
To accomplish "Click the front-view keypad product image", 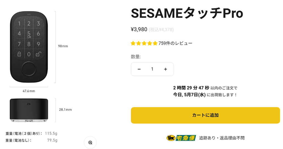I will pyautogui.click(x=29, y=47).
